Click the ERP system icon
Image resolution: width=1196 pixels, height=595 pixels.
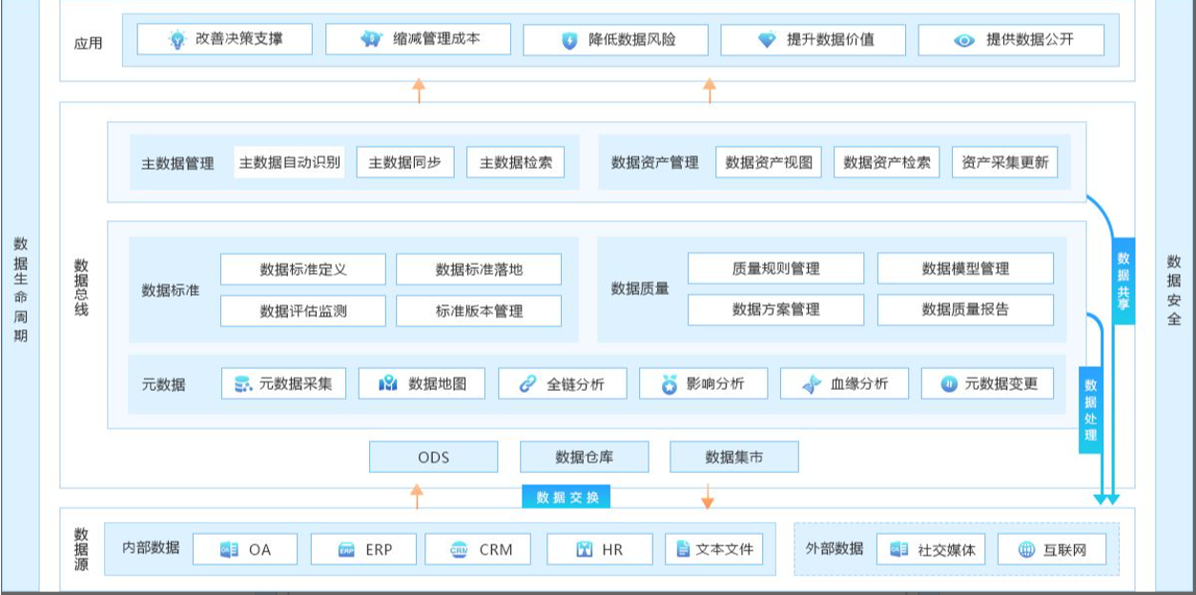click(x=347, y=550)
